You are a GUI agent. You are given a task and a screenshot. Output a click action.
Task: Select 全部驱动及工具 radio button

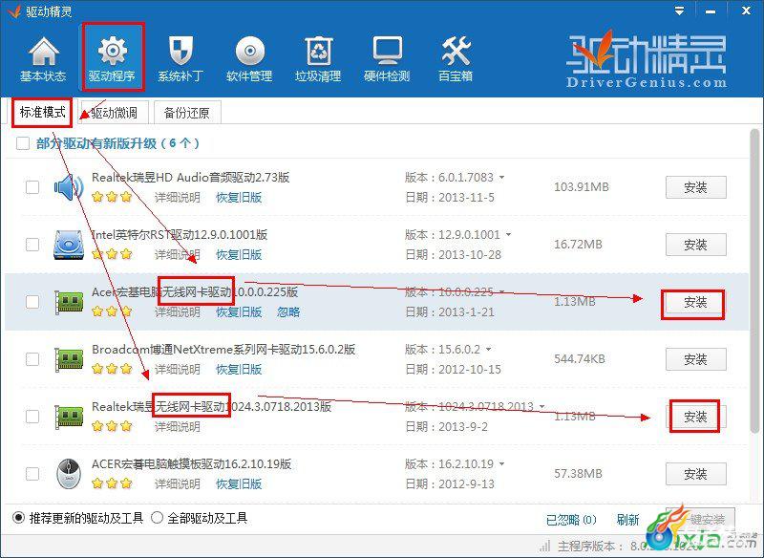click(157, 518)
